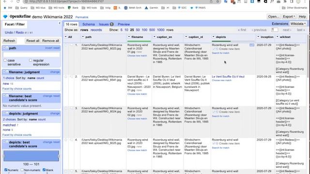Open the Permalink link
This screenshot has height=174, width=310.
point(82,17)
